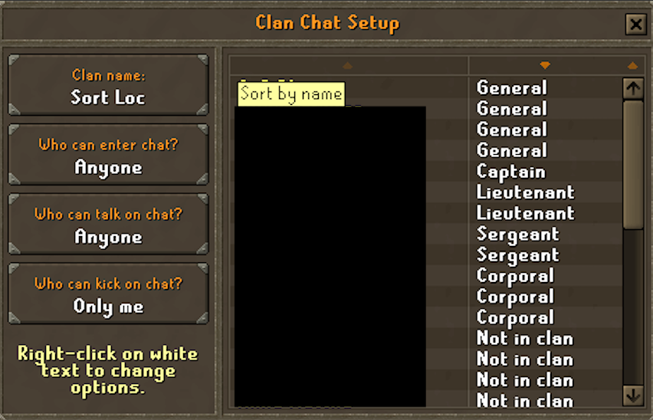Click the Clan name Sort Loc button
The height and width of the screenshot is (420, 653).
(108, 85)
